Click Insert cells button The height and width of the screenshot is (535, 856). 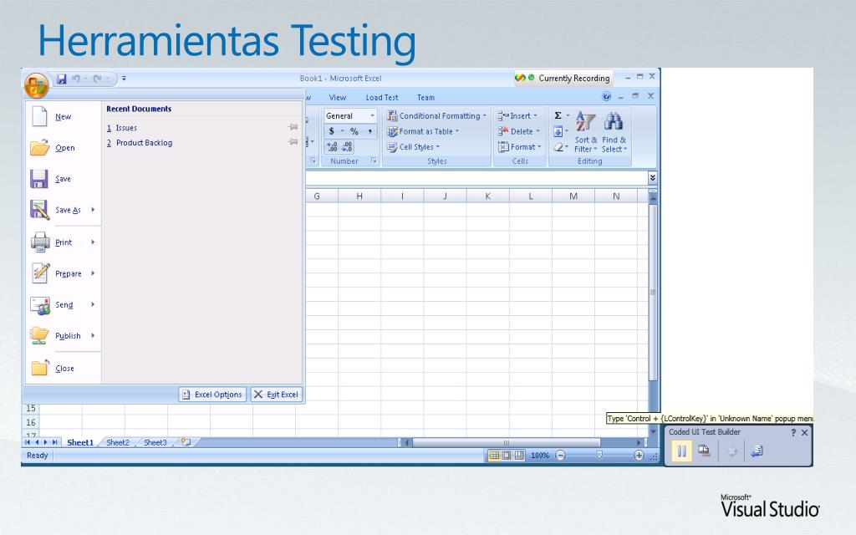pos(517,115)
